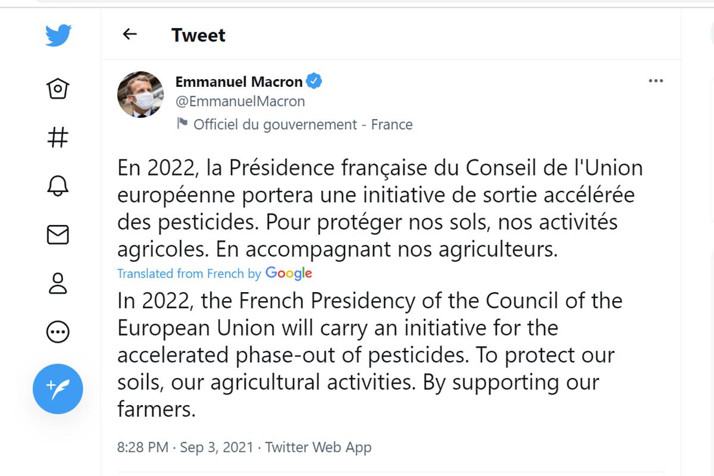Viewport: 714px width, 476px height.
Task: Click the Twitter Web App source link
Action: (318, 447)
